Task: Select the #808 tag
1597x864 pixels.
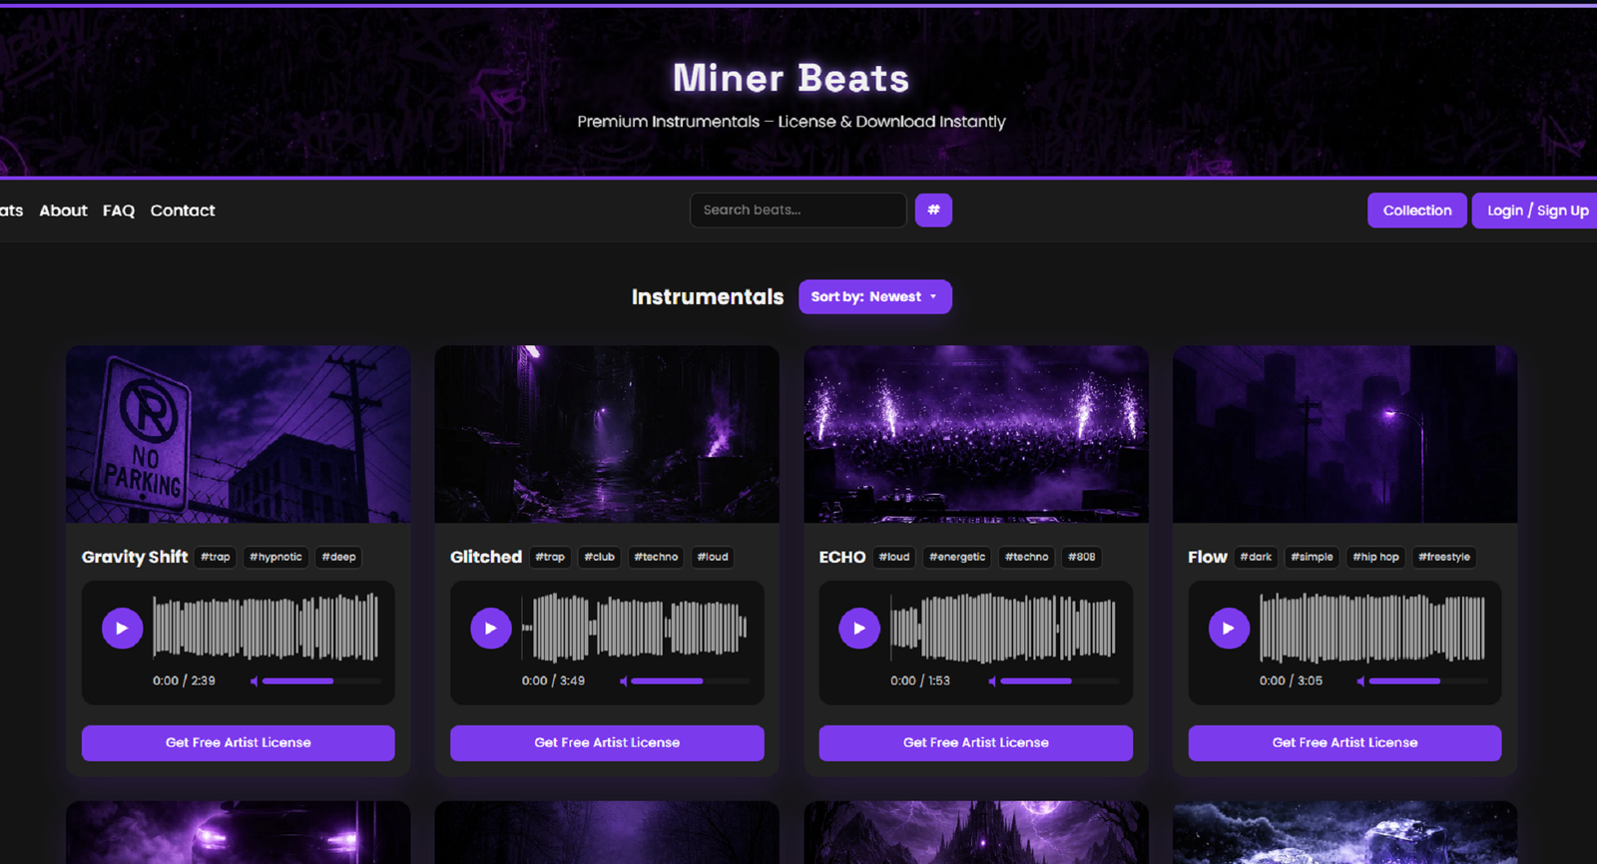Action: [x=1082, y=558]
